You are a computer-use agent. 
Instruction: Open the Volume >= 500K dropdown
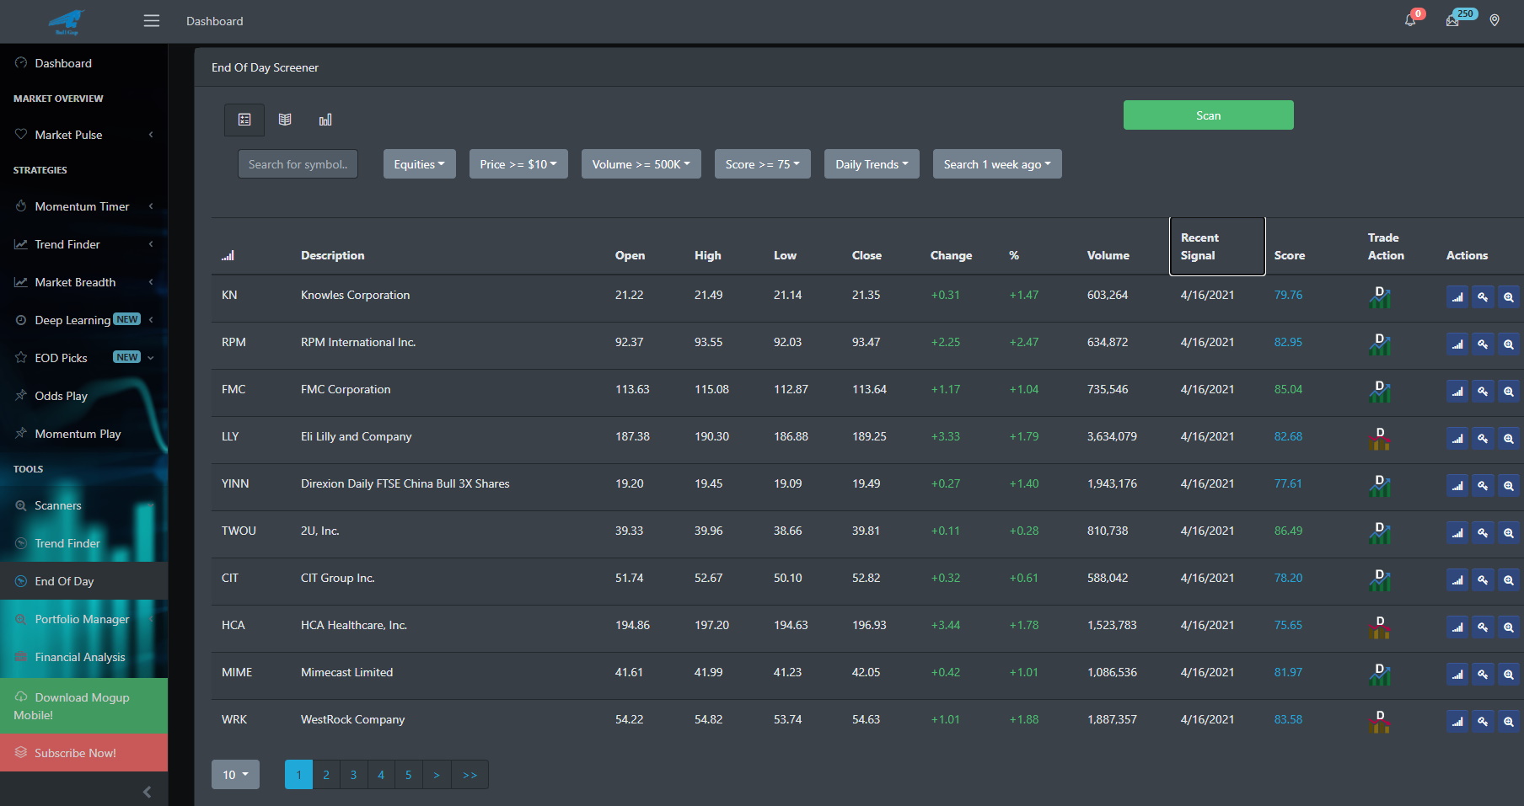641,164
